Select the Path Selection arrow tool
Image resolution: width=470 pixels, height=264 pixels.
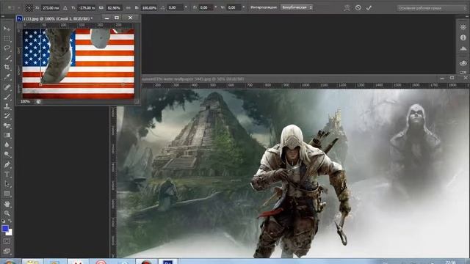7,184
